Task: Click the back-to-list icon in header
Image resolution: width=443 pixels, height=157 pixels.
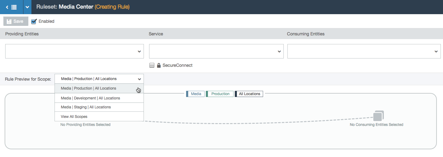Action: pyautogui.click(x=11, y=7)
